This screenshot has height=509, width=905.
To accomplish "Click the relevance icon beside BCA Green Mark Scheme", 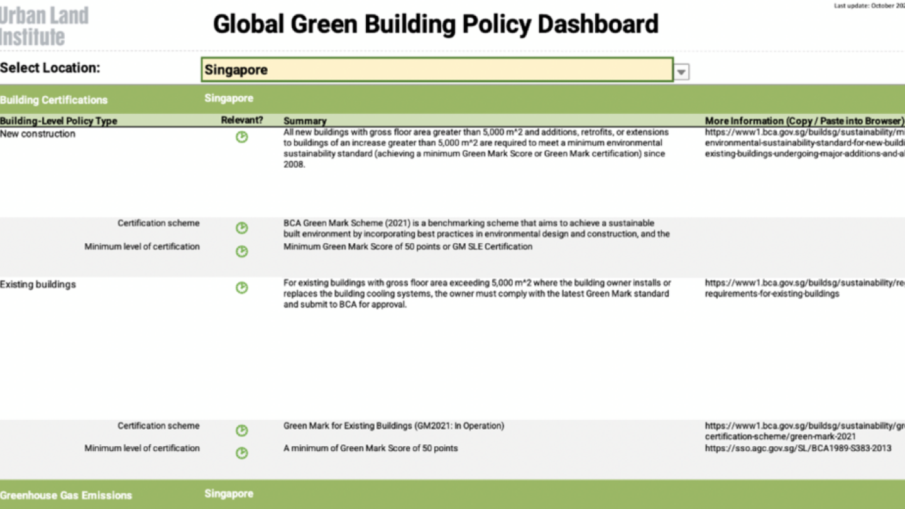I will point(242,227).
